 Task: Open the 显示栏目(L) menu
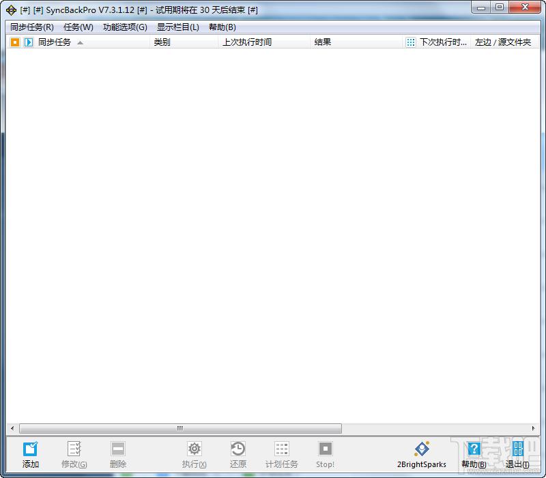pos(178,27)
